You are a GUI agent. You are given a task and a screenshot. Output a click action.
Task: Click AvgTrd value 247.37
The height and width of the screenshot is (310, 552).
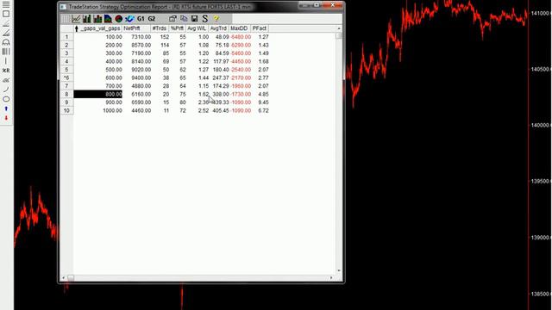coord(221,77)
